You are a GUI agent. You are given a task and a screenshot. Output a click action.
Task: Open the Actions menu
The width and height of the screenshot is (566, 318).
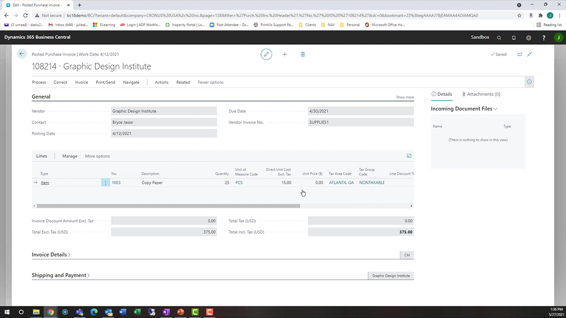[162, 82]
